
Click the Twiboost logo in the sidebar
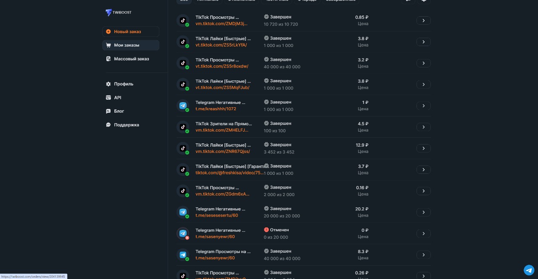coord(118,13)
